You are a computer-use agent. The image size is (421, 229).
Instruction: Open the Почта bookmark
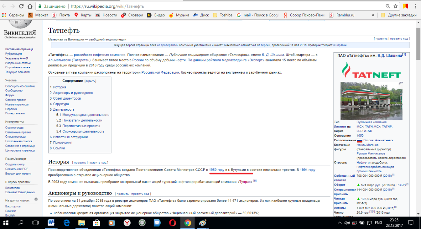coord(61,15)
